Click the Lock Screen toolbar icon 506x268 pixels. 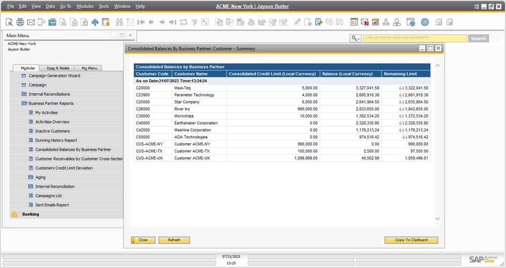tap(106, 22)
